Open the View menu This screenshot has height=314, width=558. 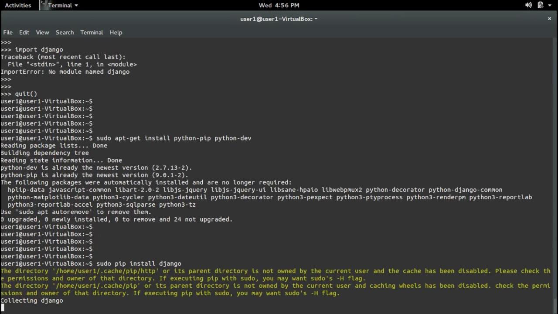point(42,32)
